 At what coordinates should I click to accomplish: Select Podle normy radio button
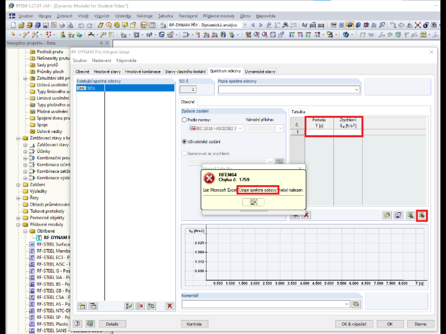(x=184, y=120)
